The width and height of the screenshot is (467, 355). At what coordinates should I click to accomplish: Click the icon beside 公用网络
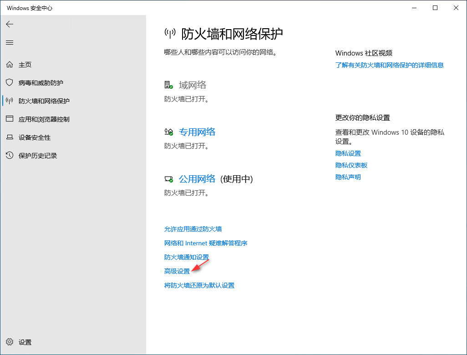pos(168,179)
